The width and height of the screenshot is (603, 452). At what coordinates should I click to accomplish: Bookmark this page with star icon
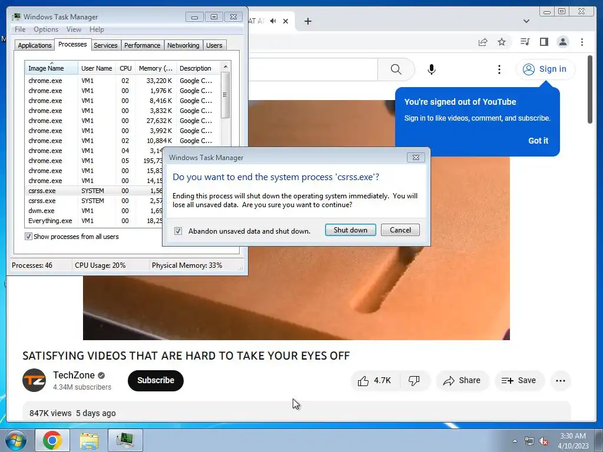(x=502, y=42)
